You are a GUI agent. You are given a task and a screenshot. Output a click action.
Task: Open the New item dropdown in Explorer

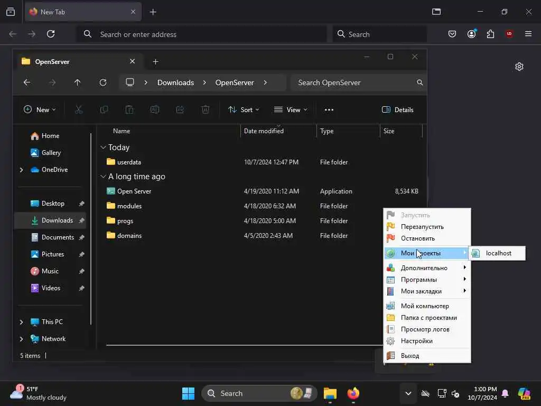tap(39, 110)
